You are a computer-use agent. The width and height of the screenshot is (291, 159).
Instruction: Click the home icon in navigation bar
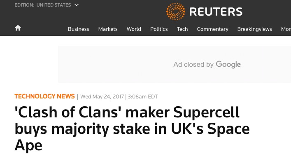click(18, 28)
